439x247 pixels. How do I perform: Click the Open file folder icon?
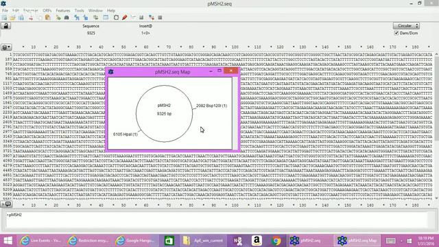coord(12,18)
